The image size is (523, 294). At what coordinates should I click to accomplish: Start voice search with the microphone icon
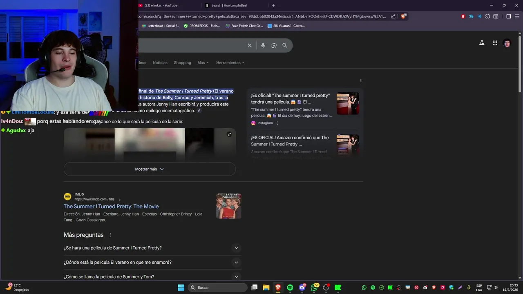click(x=263, y=45)
